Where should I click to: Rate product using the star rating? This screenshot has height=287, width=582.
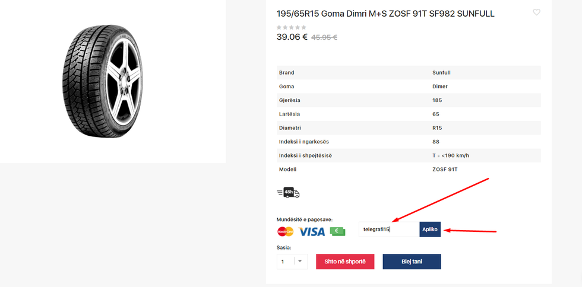291,27
